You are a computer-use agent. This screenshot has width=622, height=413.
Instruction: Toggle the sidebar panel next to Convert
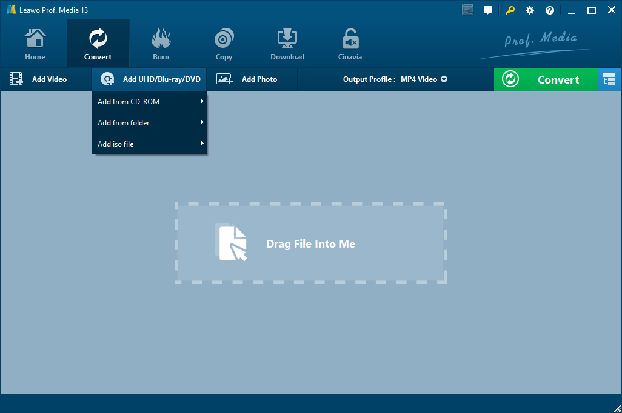(x=609, y=79)
